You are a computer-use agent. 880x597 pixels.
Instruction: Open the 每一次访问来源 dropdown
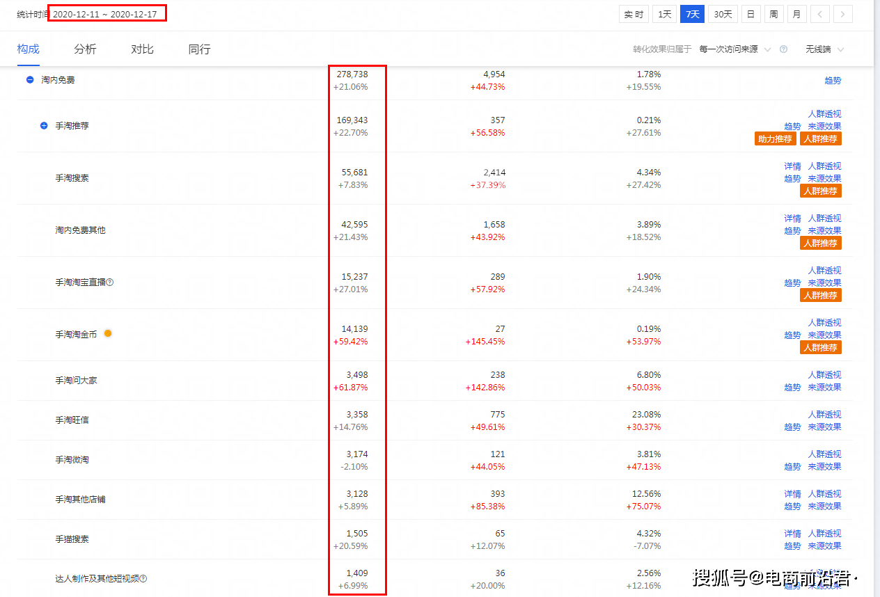pyautogui.click(x=735, y=49)
